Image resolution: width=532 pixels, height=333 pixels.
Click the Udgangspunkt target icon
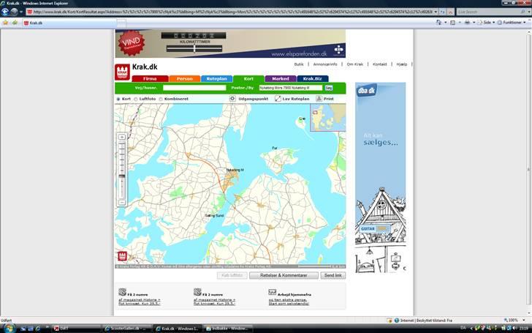click(x=232, y=98)
